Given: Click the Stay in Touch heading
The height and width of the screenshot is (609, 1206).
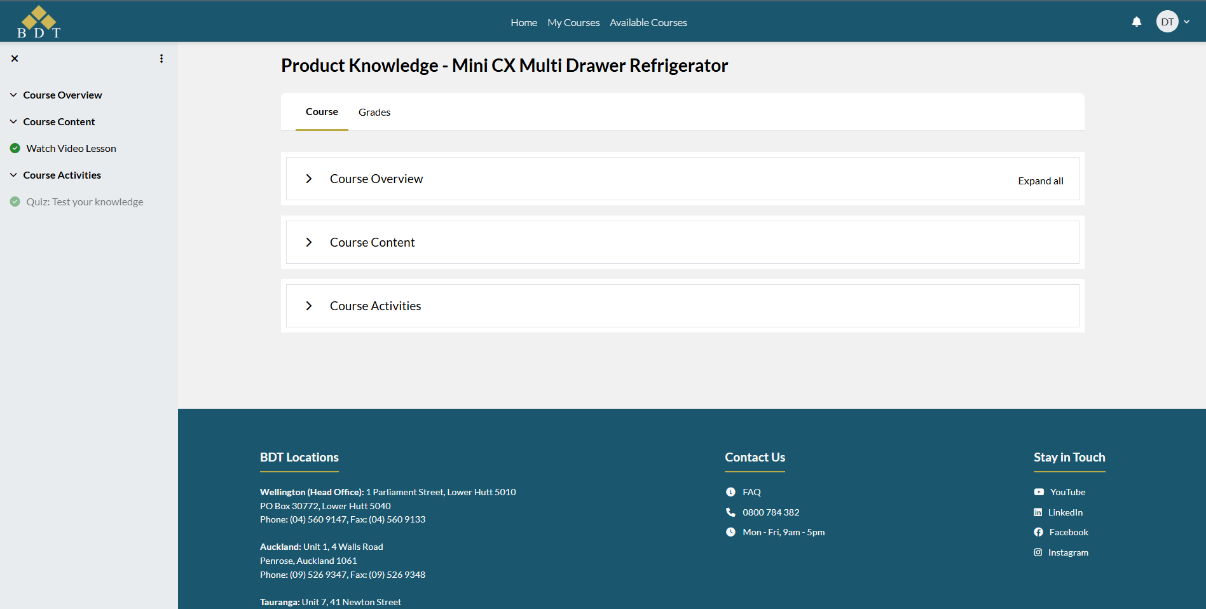Looking at the screenshot, I should click(x=1069, y=457).
